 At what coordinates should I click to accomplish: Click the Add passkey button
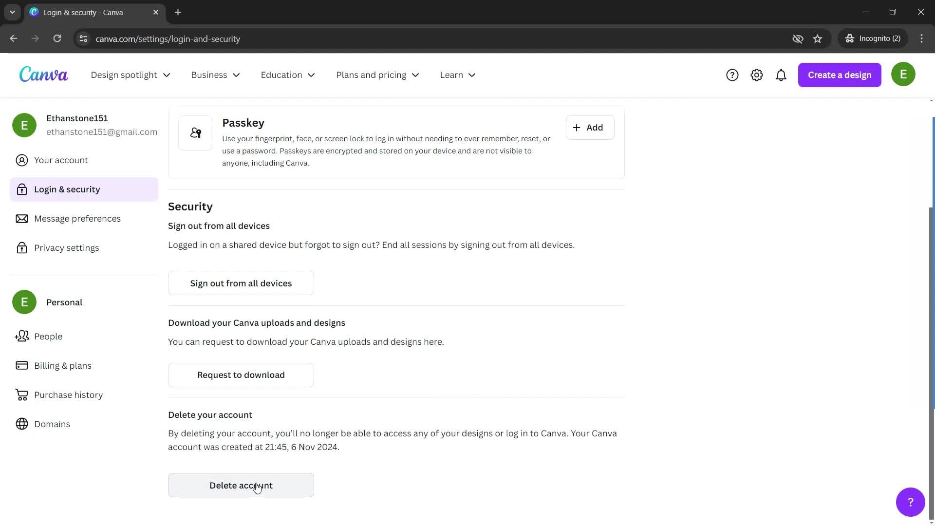[588, 127]
